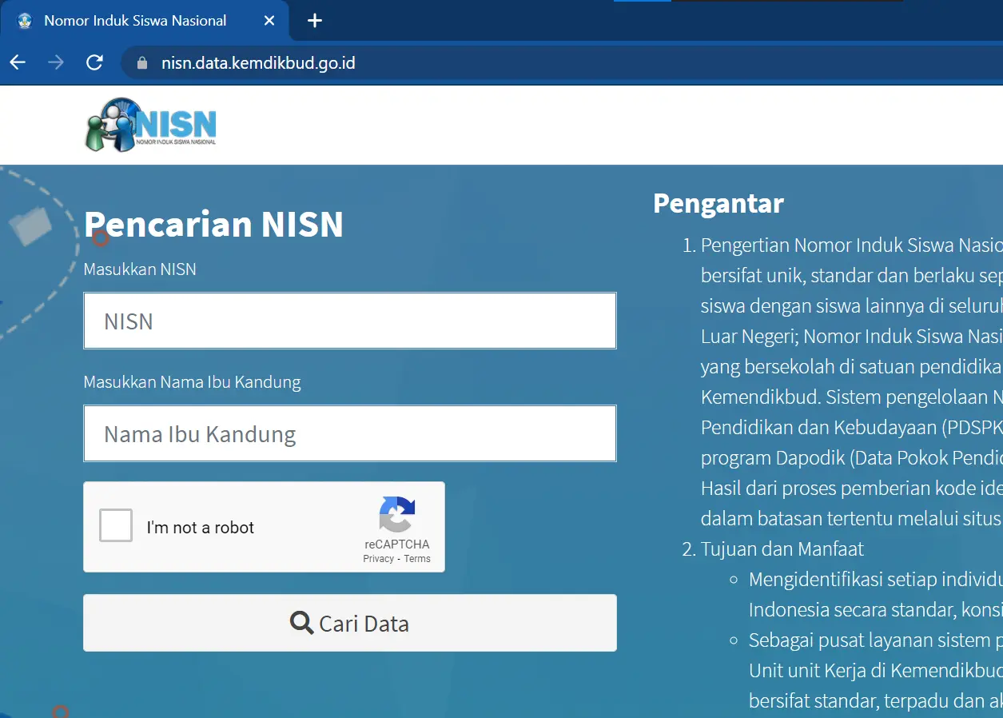Click the Pengantar heading
This screenshot has height=718, width=1003.
[x=718, y=203]
